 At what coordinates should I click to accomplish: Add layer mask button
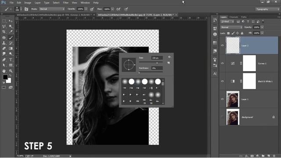pos(252,156)
